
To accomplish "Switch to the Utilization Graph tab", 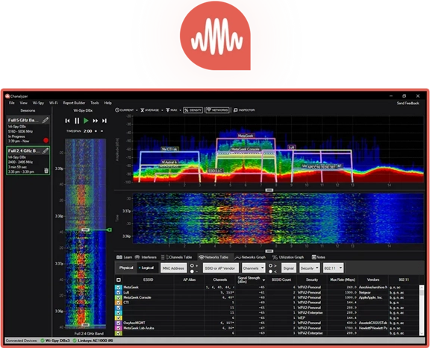I will point(287,257).
